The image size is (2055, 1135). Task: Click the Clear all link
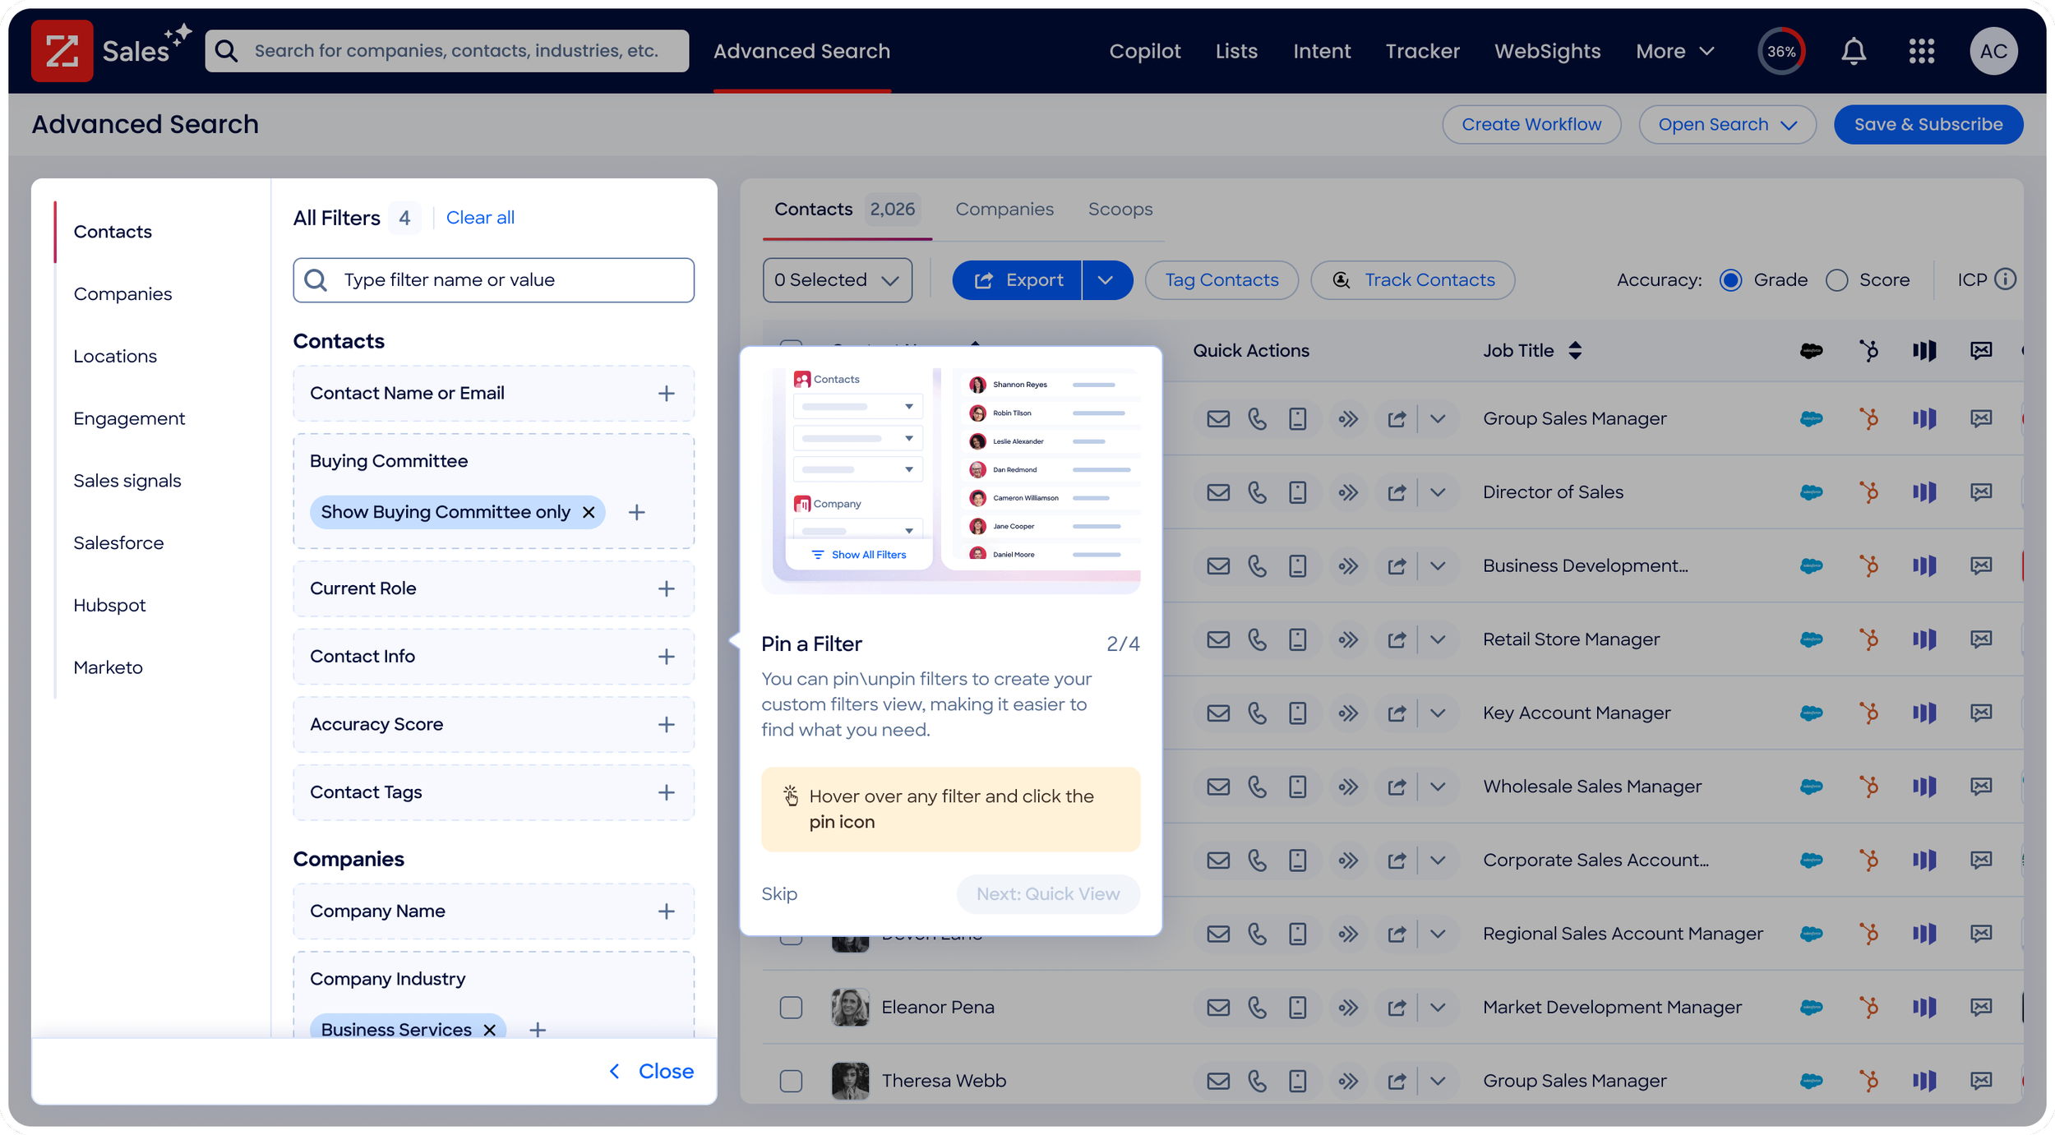(x=480, y=218)
